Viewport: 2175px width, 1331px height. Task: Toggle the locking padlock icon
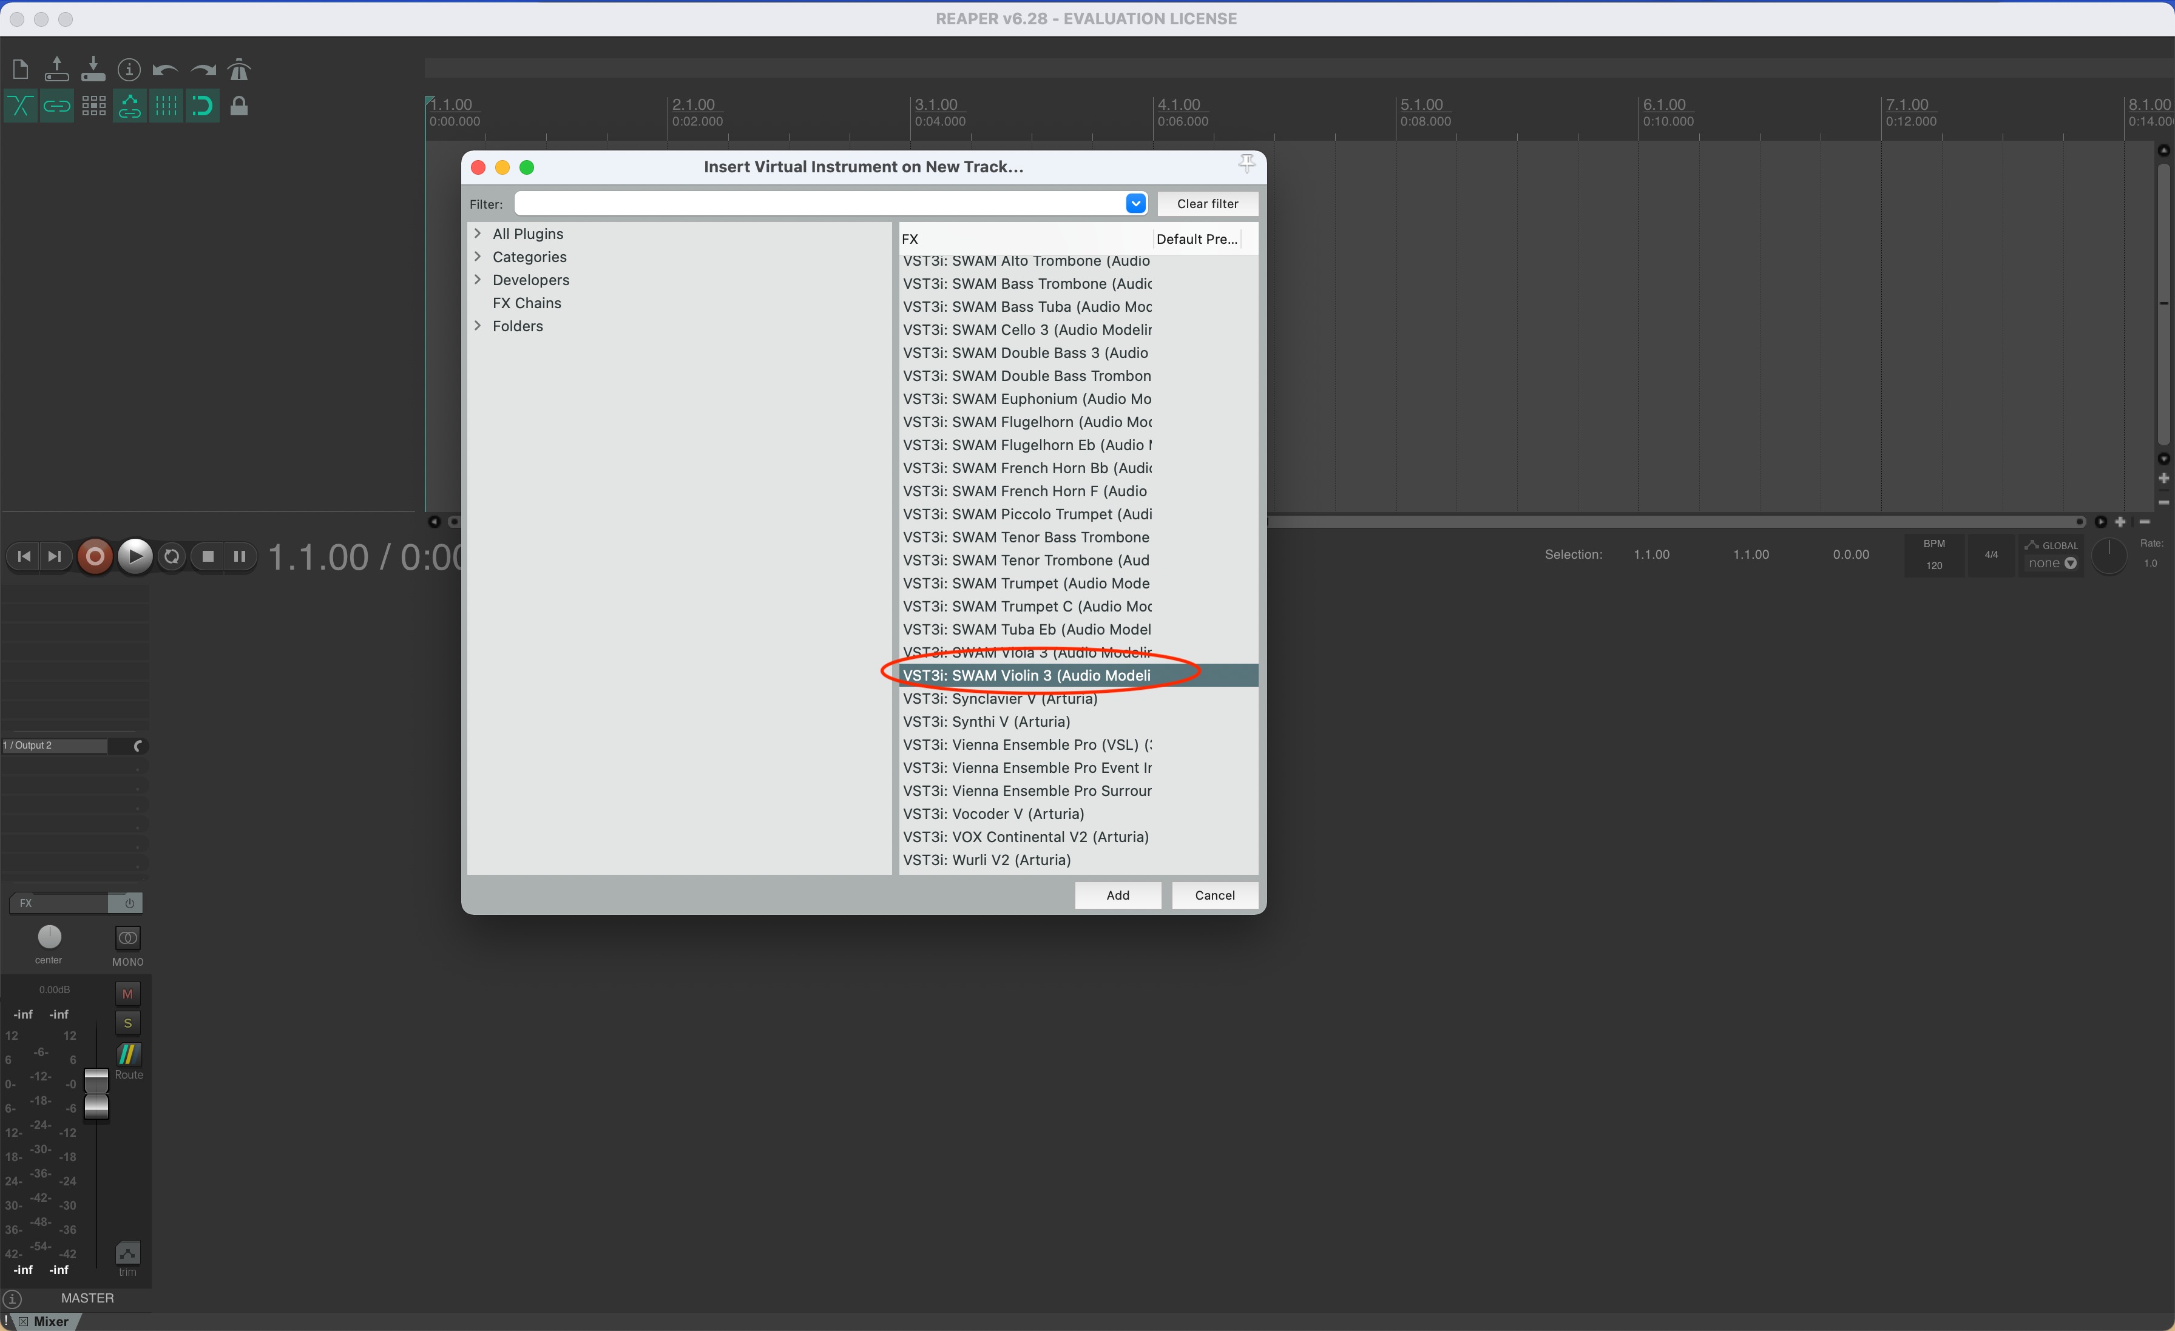click(239, 107)
